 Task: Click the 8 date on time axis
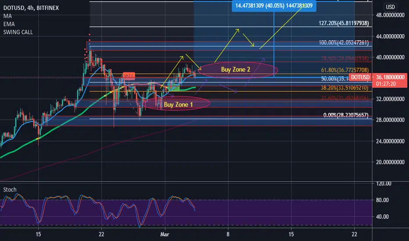228,234
